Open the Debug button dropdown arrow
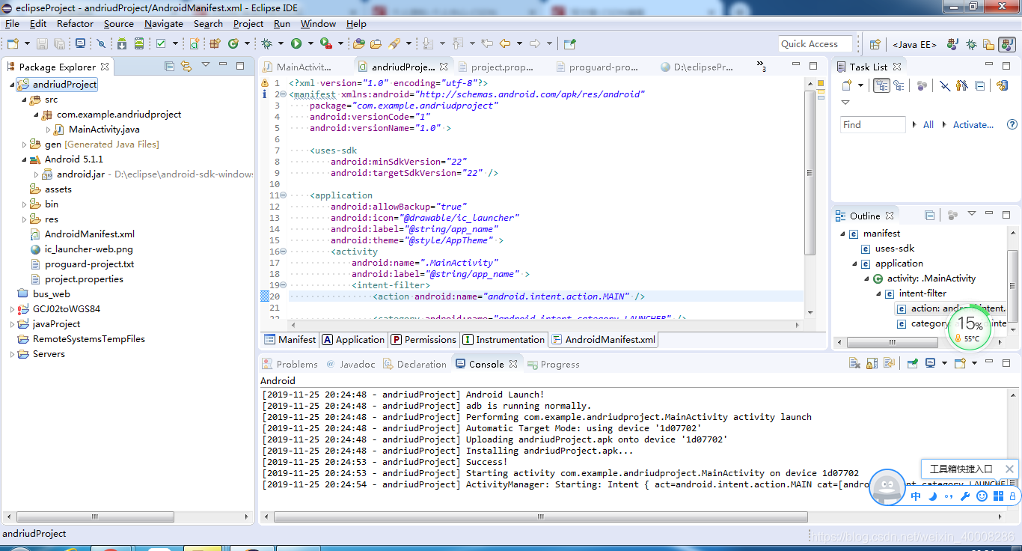Screen dimensions: 1022x551 coord(281,44)
